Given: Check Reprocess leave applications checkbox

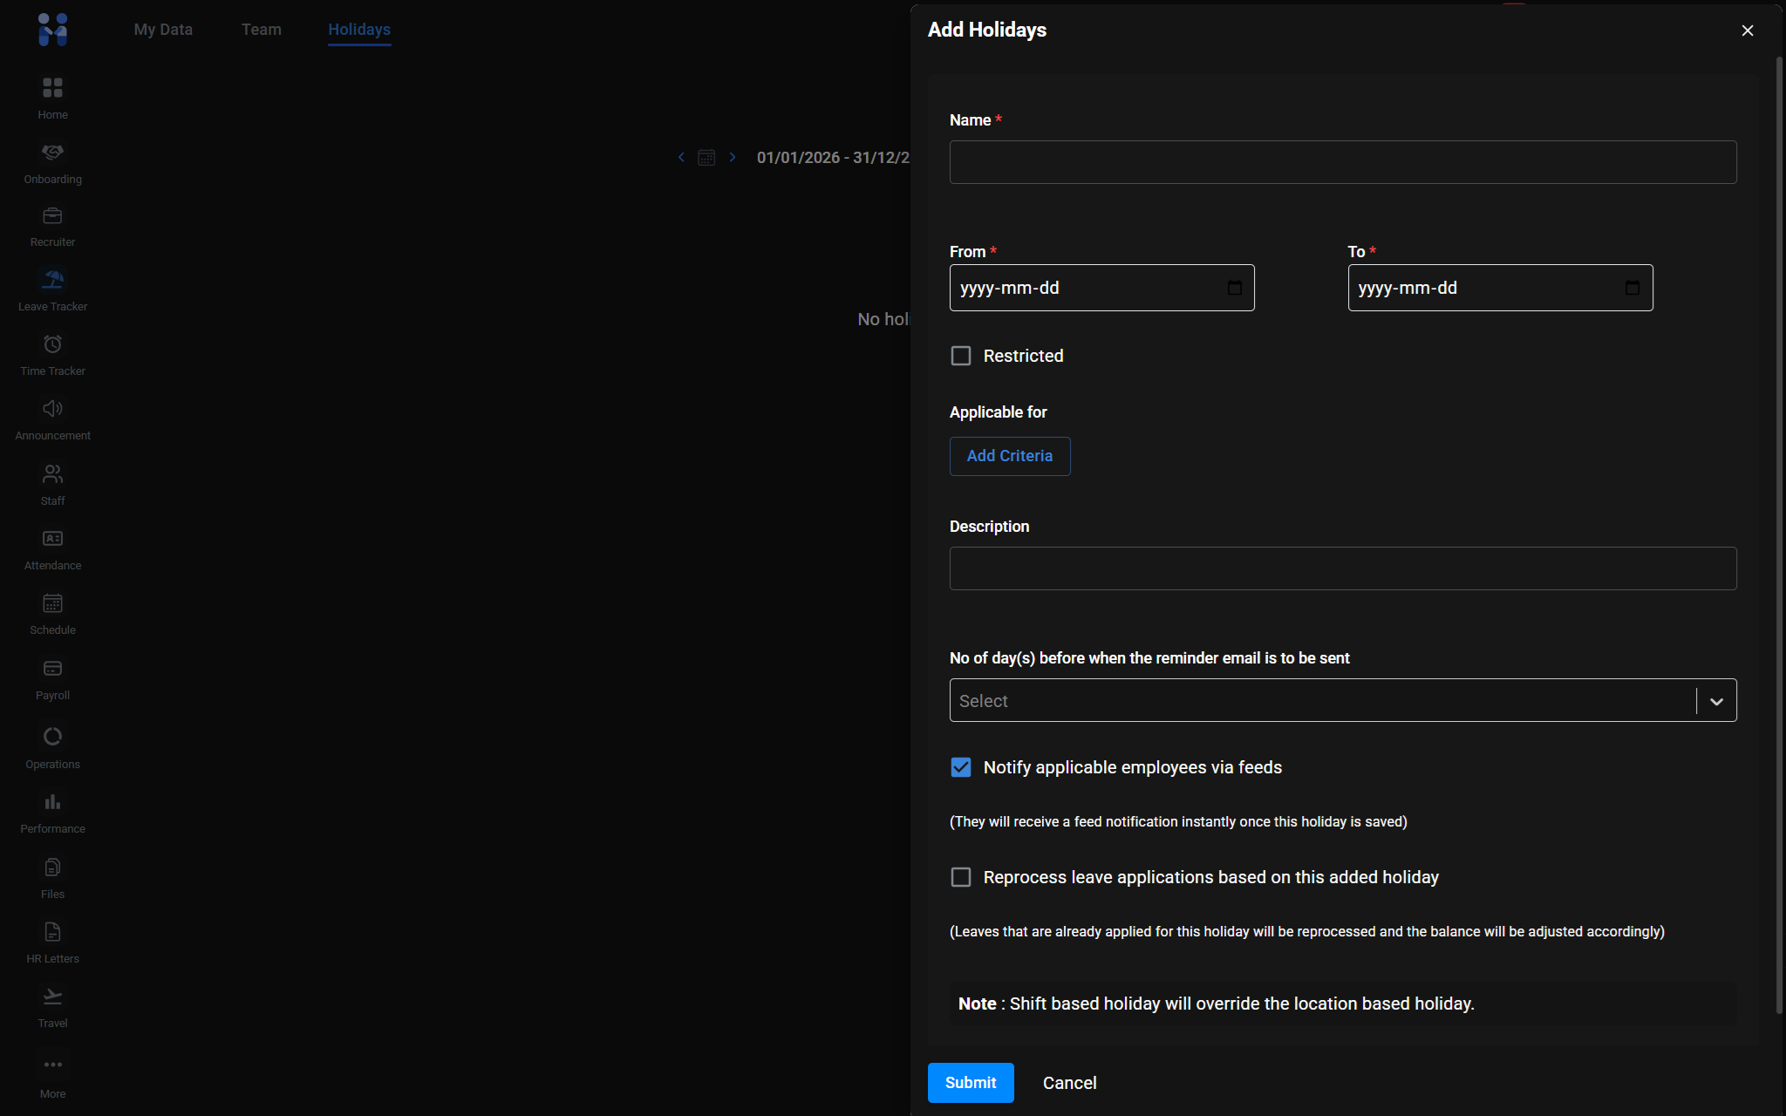Looking at the screenshot, I should (x=960, y=877).
